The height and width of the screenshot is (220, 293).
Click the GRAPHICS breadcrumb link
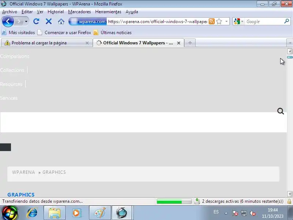54,172
